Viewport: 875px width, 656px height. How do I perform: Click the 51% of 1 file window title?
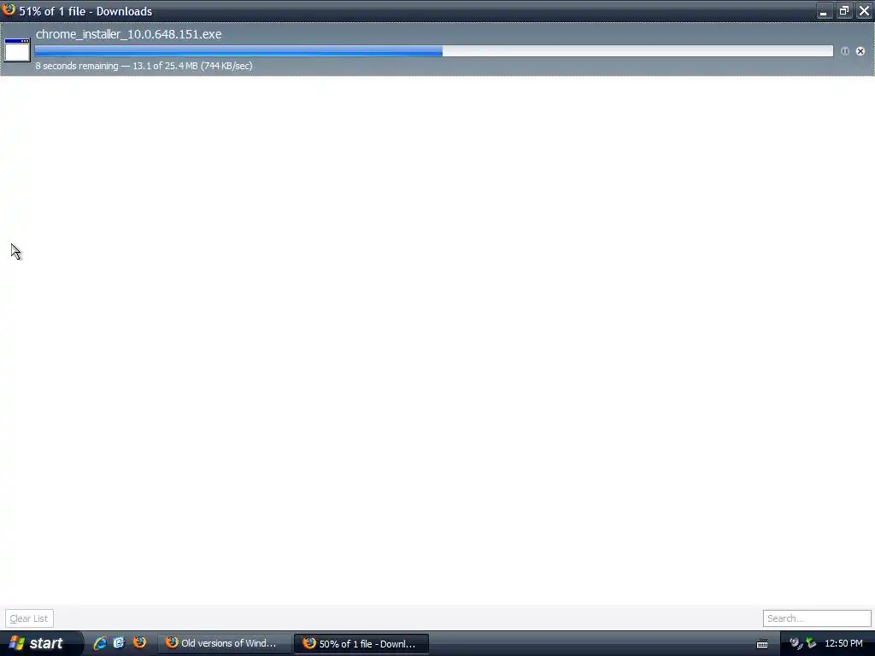click(85, 11)
